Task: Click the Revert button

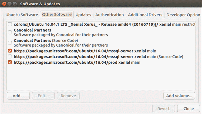Action: click(164, 109)
